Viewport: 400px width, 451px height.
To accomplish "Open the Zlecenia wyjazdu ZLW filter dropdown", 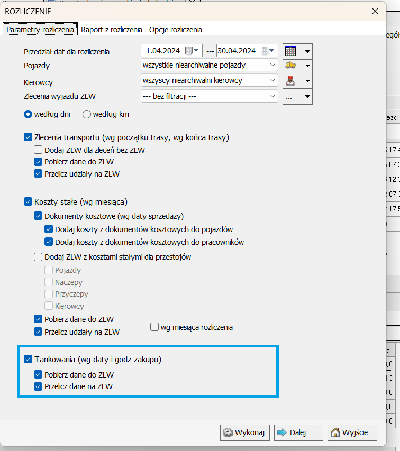I will click(272, 96).
